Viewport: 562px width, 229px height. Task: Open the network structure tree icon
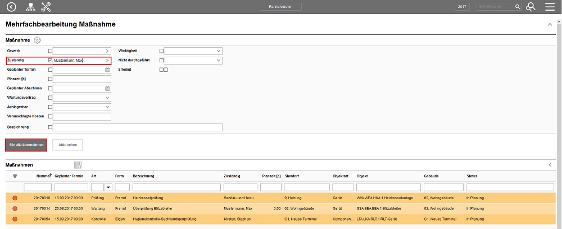tap(30, 7)
